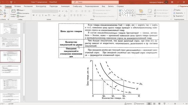Select the text box shape
The height and width of the screenshot is (105, 188).
click(x=120, y=10)
